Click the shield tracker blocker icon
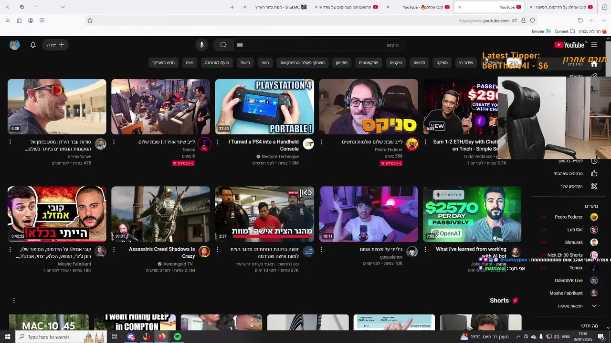This screenshot has height=343, width=611. point(532,20)
